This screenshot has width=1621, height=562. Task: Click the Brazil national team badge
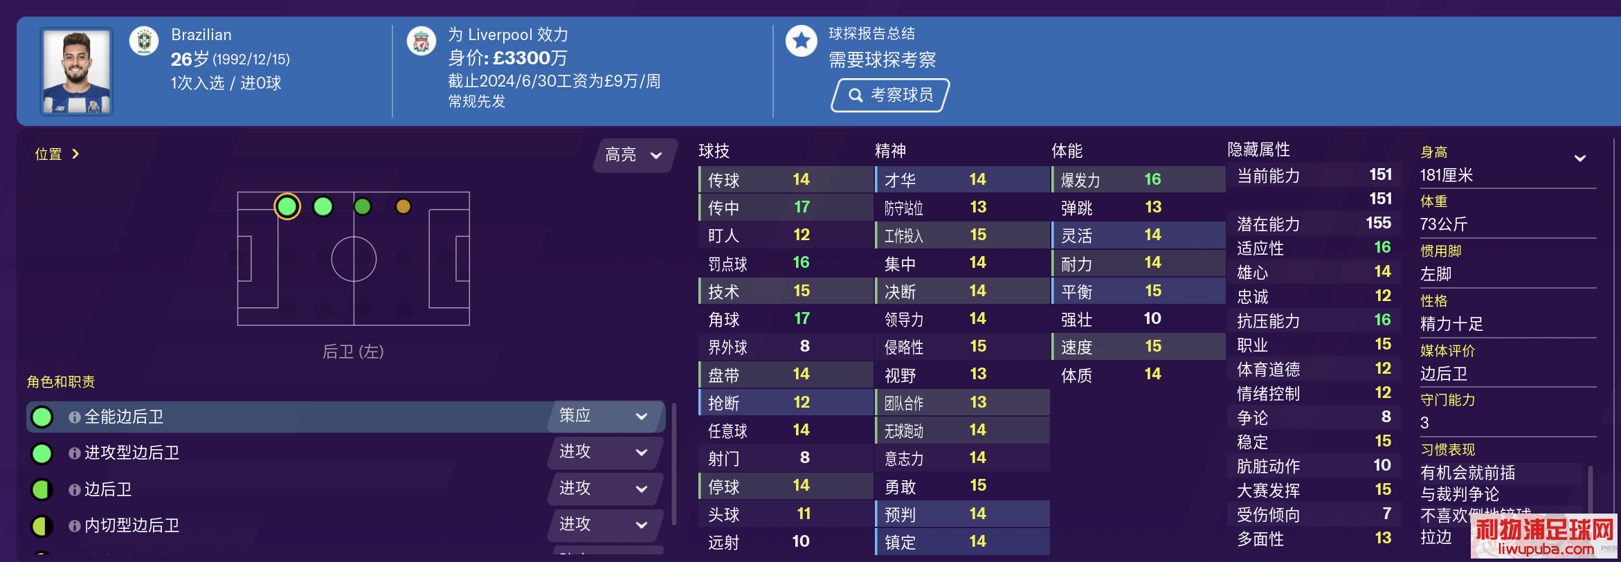pos(144,41)
